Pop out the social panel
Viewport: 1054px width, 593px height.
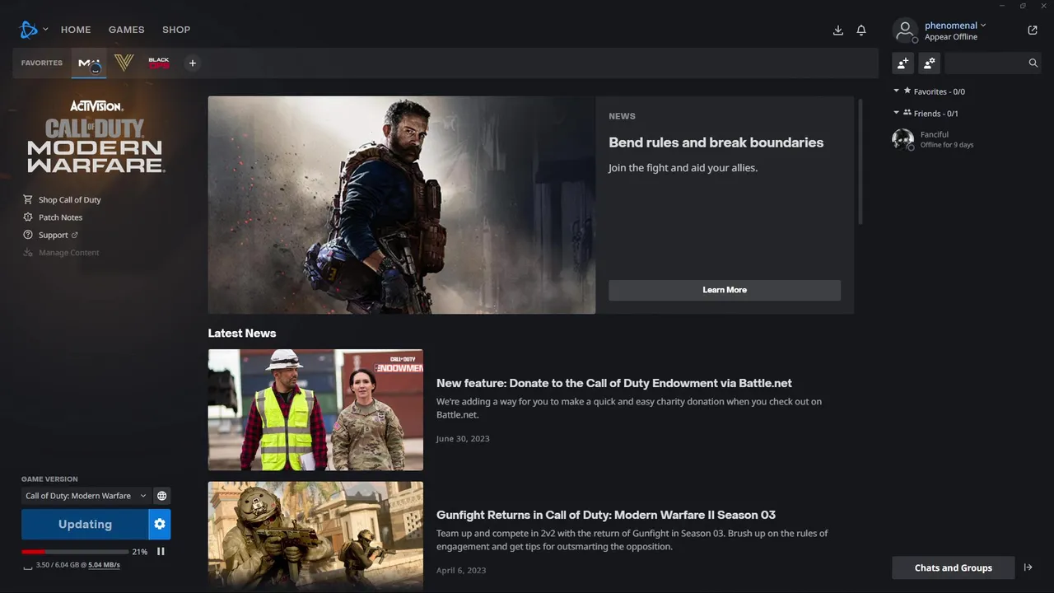pyautogui.click(x=1033, y=30)
